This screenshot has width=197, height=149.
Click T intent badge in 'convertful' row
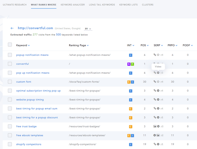pos(132,64)
